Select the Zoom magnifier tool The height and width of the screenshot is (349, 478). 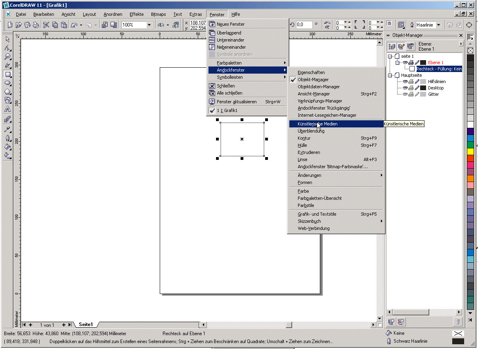(8, 57)
